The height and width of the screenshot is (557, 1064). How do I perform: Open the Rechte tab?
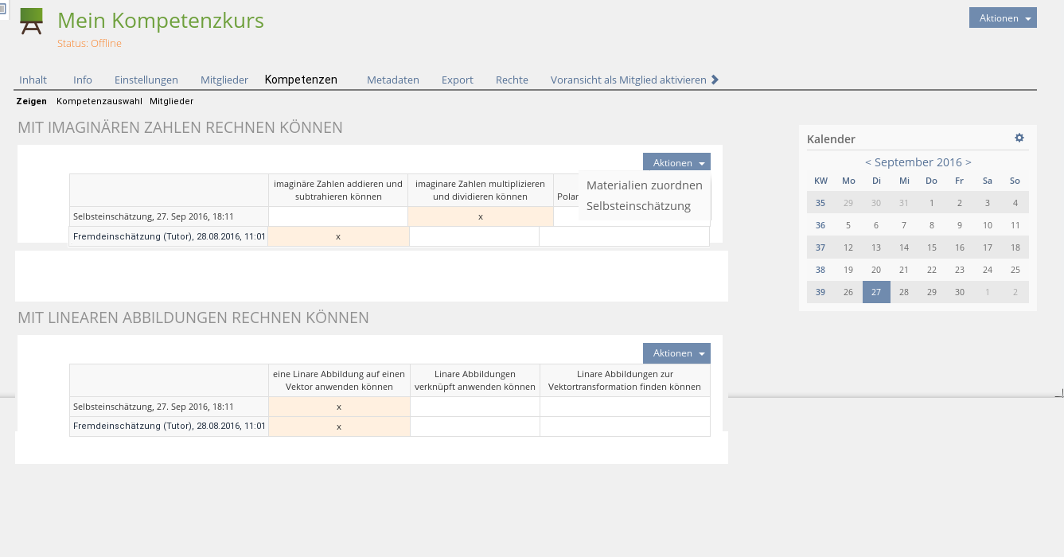coord(512,80)
